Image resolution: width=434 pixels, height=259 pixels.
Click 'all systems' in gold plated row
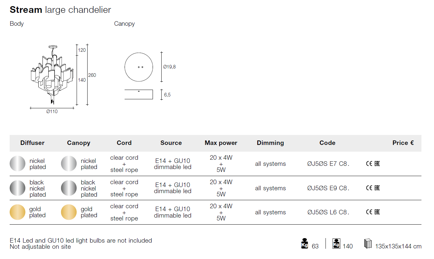(x=270, y=212)
